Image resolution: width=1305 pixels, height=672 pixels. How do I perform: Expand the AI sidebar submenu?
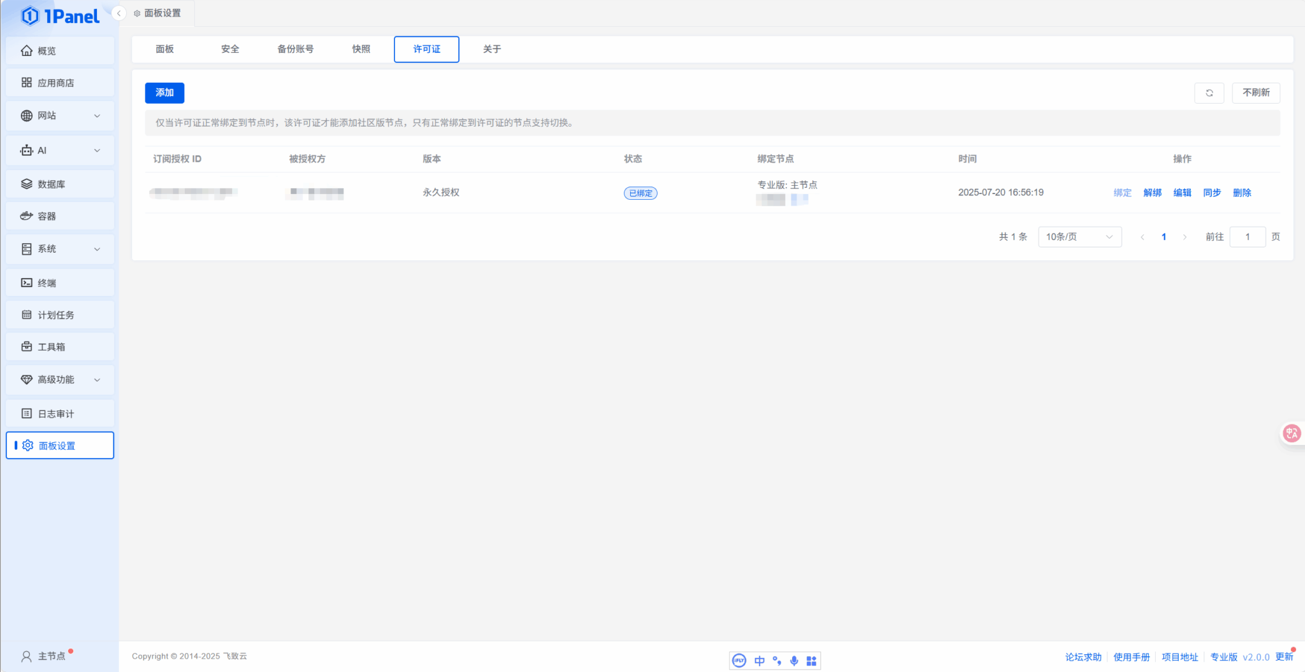click(97, 151)
